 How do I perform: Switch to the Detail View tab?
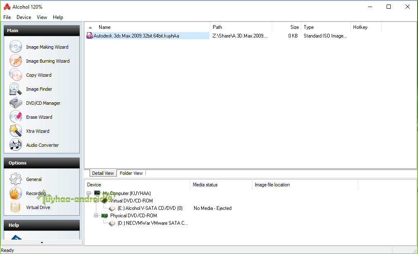pos(103,173)
